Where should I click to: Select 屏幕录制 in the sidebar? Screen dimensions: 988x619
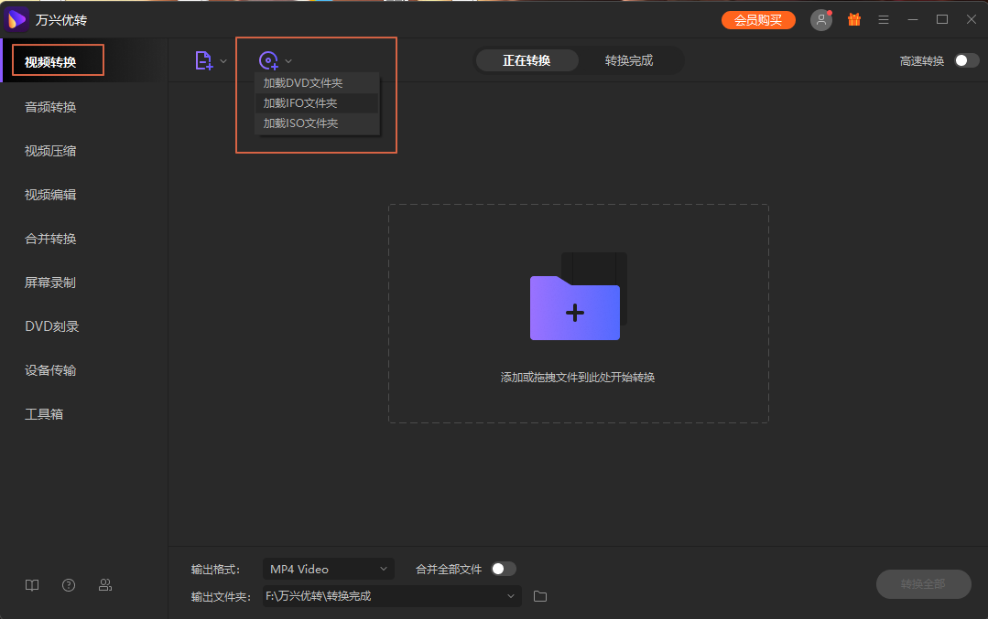click(49, 282)
